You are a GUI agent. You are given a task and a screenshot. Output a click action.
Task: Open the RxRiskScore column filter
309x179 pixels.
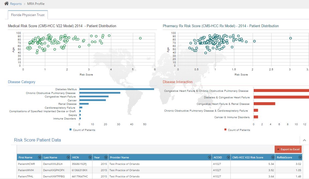[x=300, y=157]
